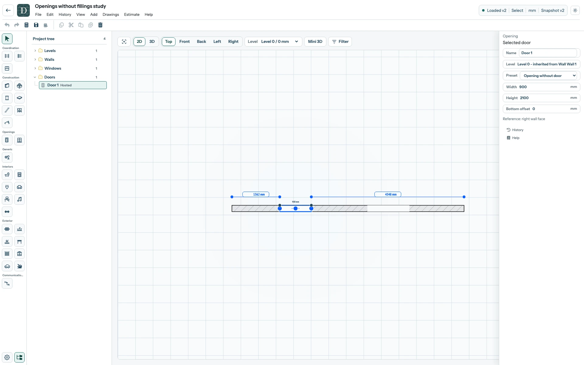Viewport: 584px width, 365px height.
Task: Select the door opening tool
Action: [x=7, y=140]
